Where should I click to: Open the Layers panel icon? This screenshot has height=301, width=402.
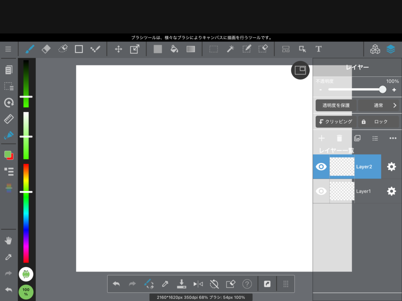tap(390, 49)
